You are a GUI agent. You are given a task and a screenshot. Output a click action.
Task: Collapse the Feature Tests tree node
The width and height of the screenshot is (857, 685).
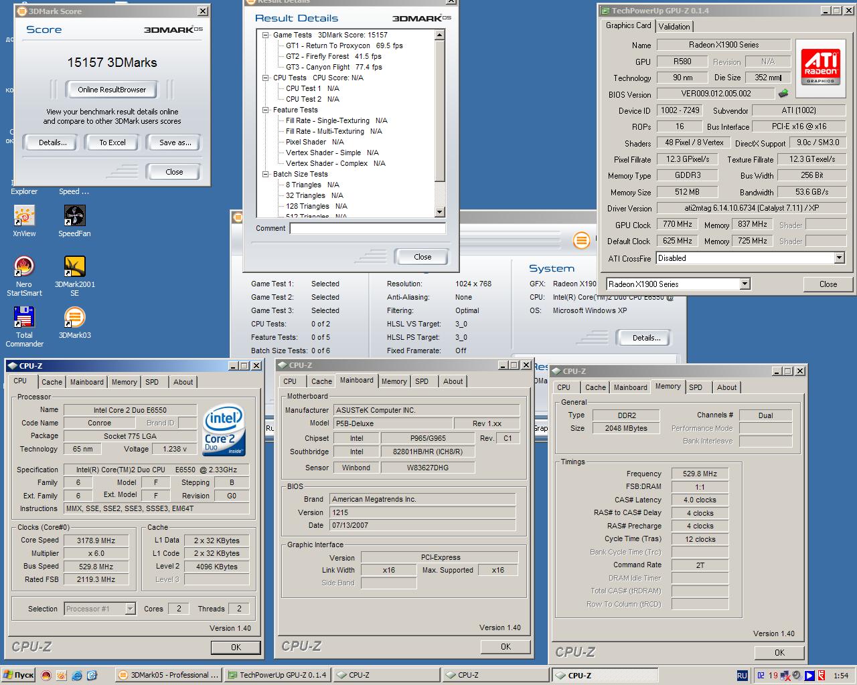pos(266,110)
